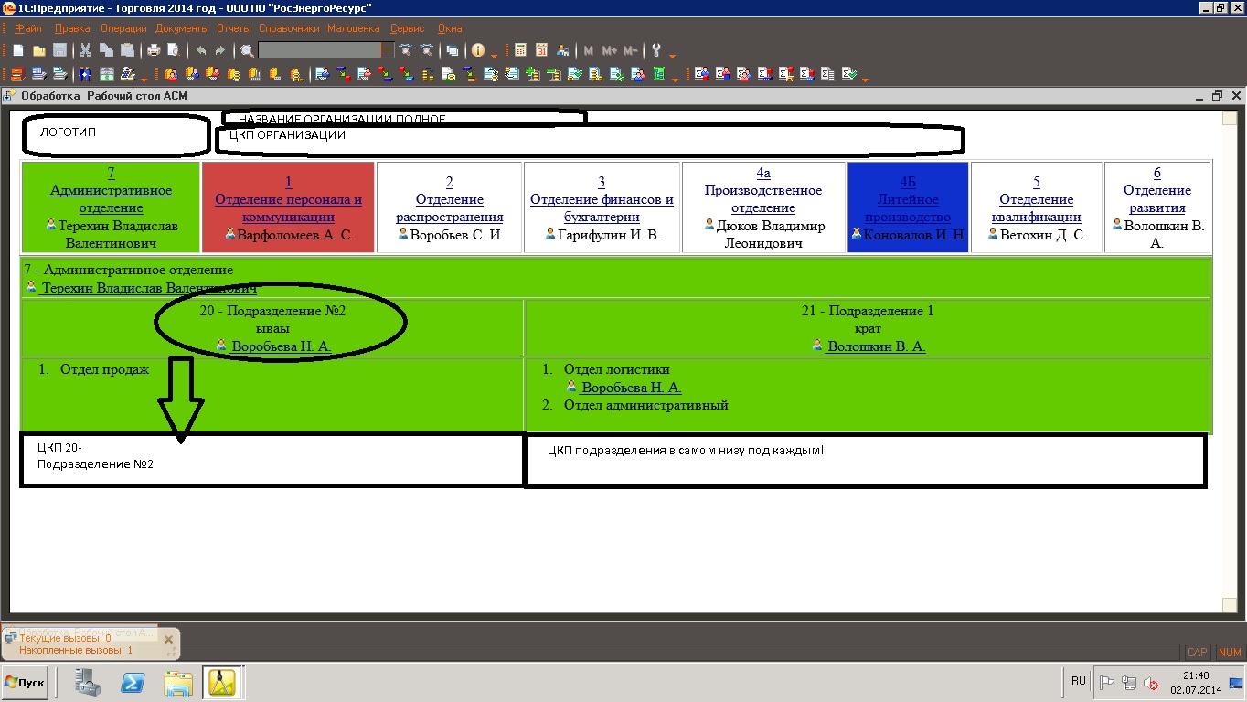Click the yellow info Help icon
The height and width of the screenshot is (702, 1247).
pos(477,51)
